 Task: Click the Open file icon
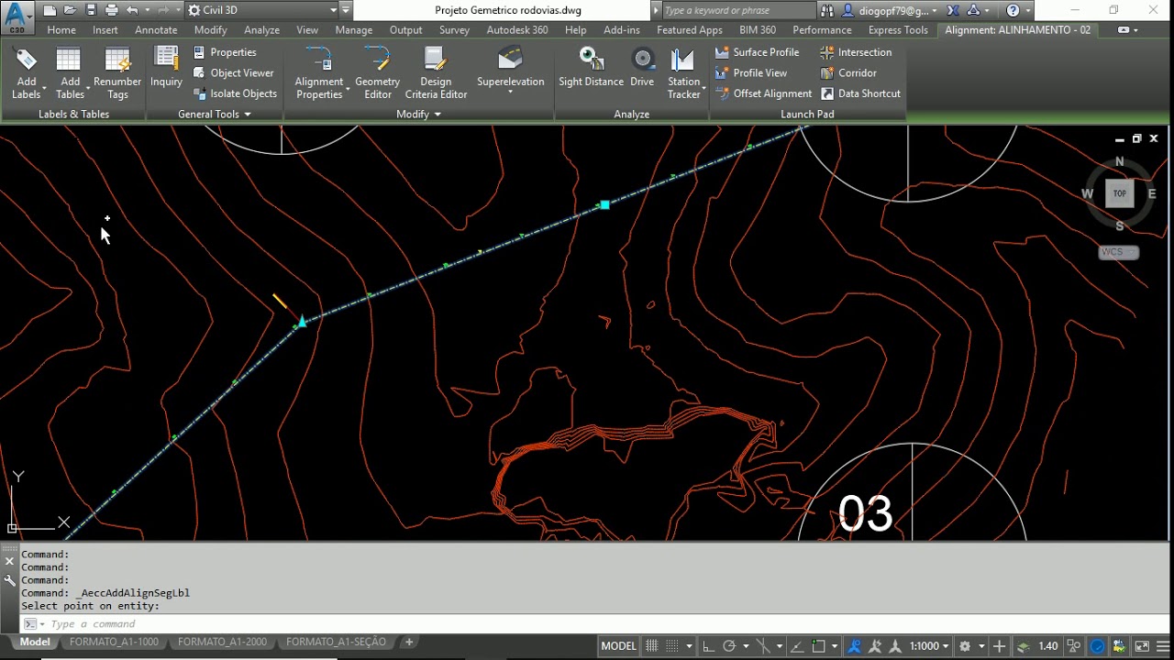(x=70, y=10)
